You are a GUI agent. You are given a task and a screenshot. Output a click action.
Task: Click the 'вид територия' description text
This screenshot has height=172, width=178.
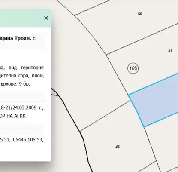(x=26, y=68)
